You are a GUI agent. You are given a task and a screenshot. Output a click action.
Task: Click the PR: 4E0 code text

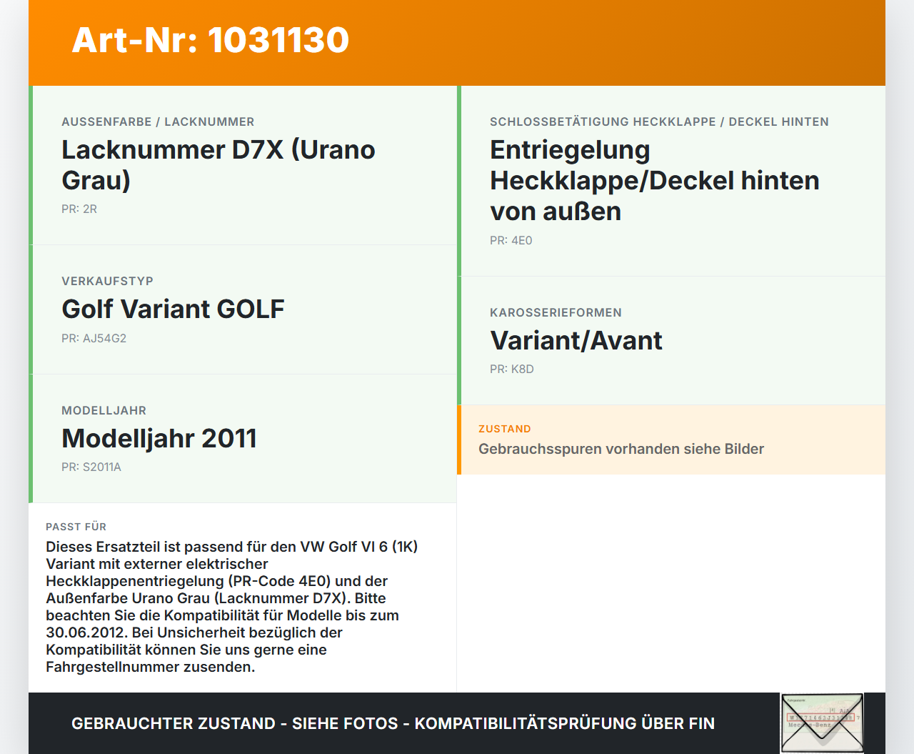click(x=511, y=241)
